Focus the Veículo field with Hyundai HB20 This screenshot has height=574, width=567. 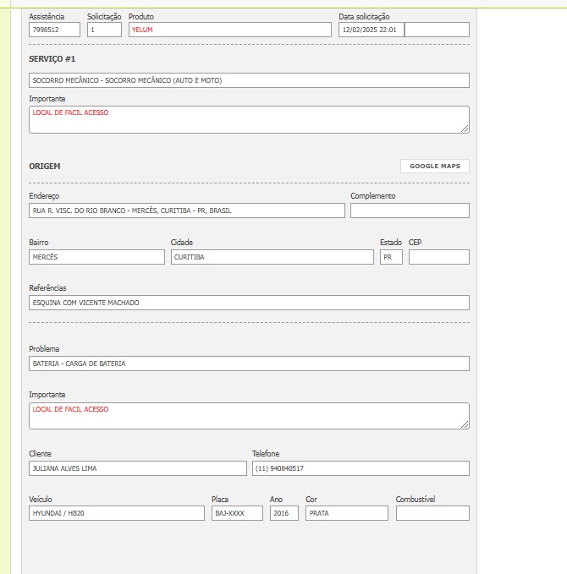coord(116,513)
